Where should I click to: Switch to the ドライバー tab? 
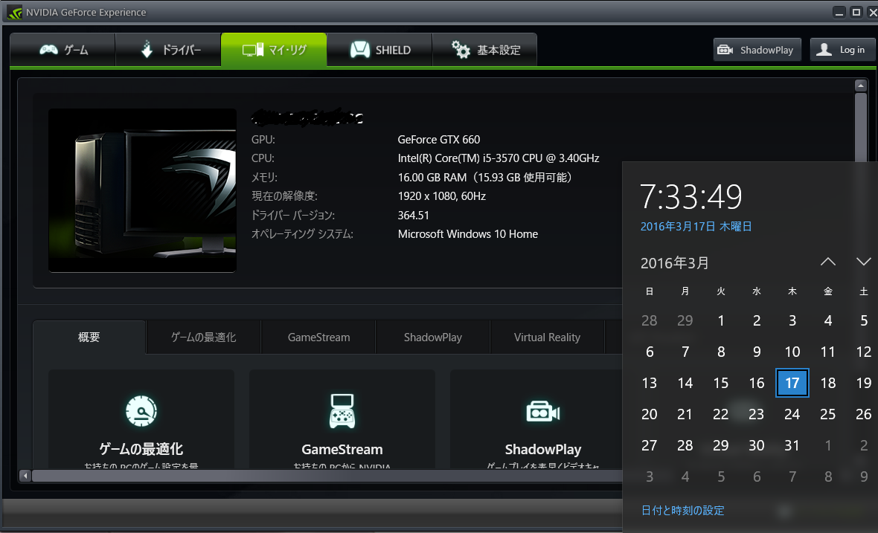coord(169,50)
